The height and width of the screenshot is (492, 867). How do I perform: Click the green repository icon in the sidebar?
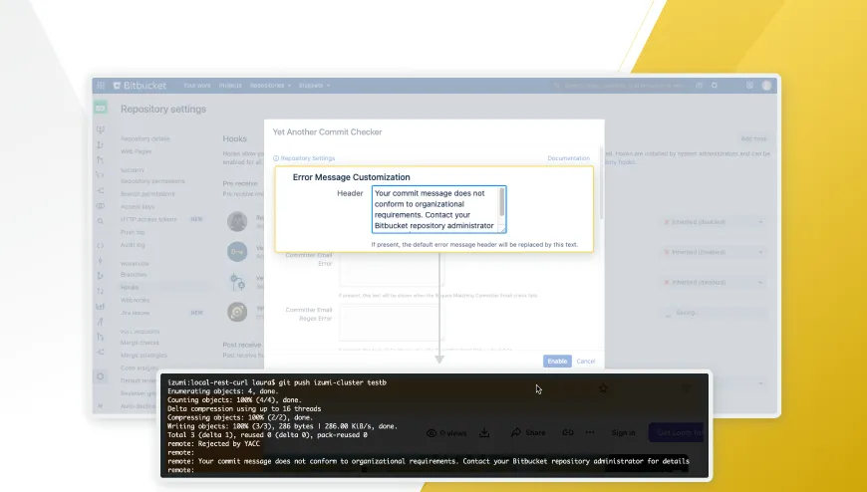click(101, 108)
